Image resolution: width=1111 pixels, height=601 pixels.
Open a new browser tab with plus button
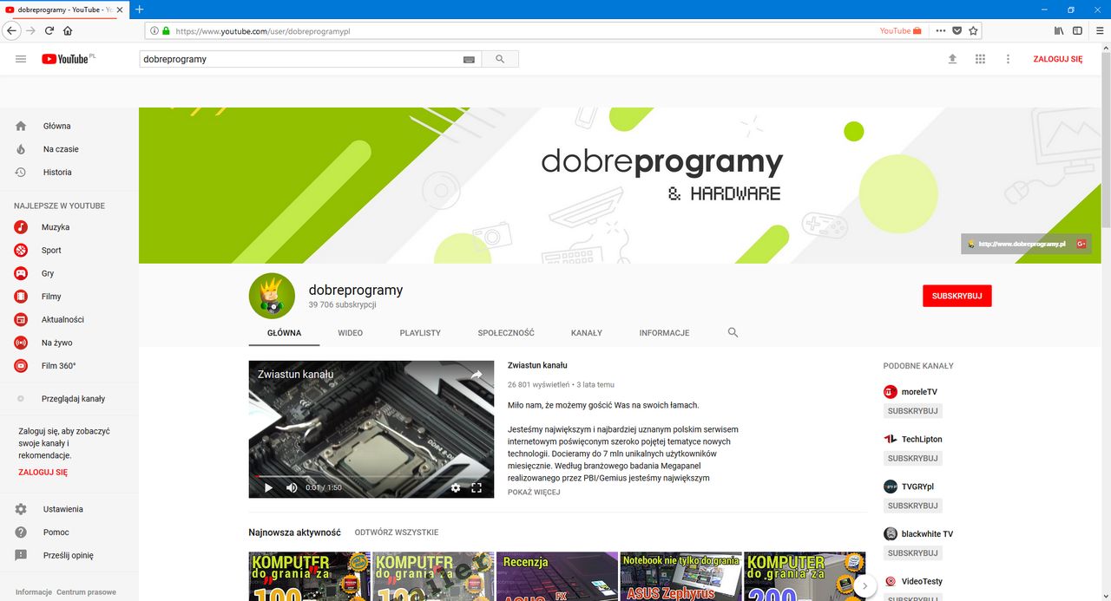pyautogui.click(x=140, y=10)
